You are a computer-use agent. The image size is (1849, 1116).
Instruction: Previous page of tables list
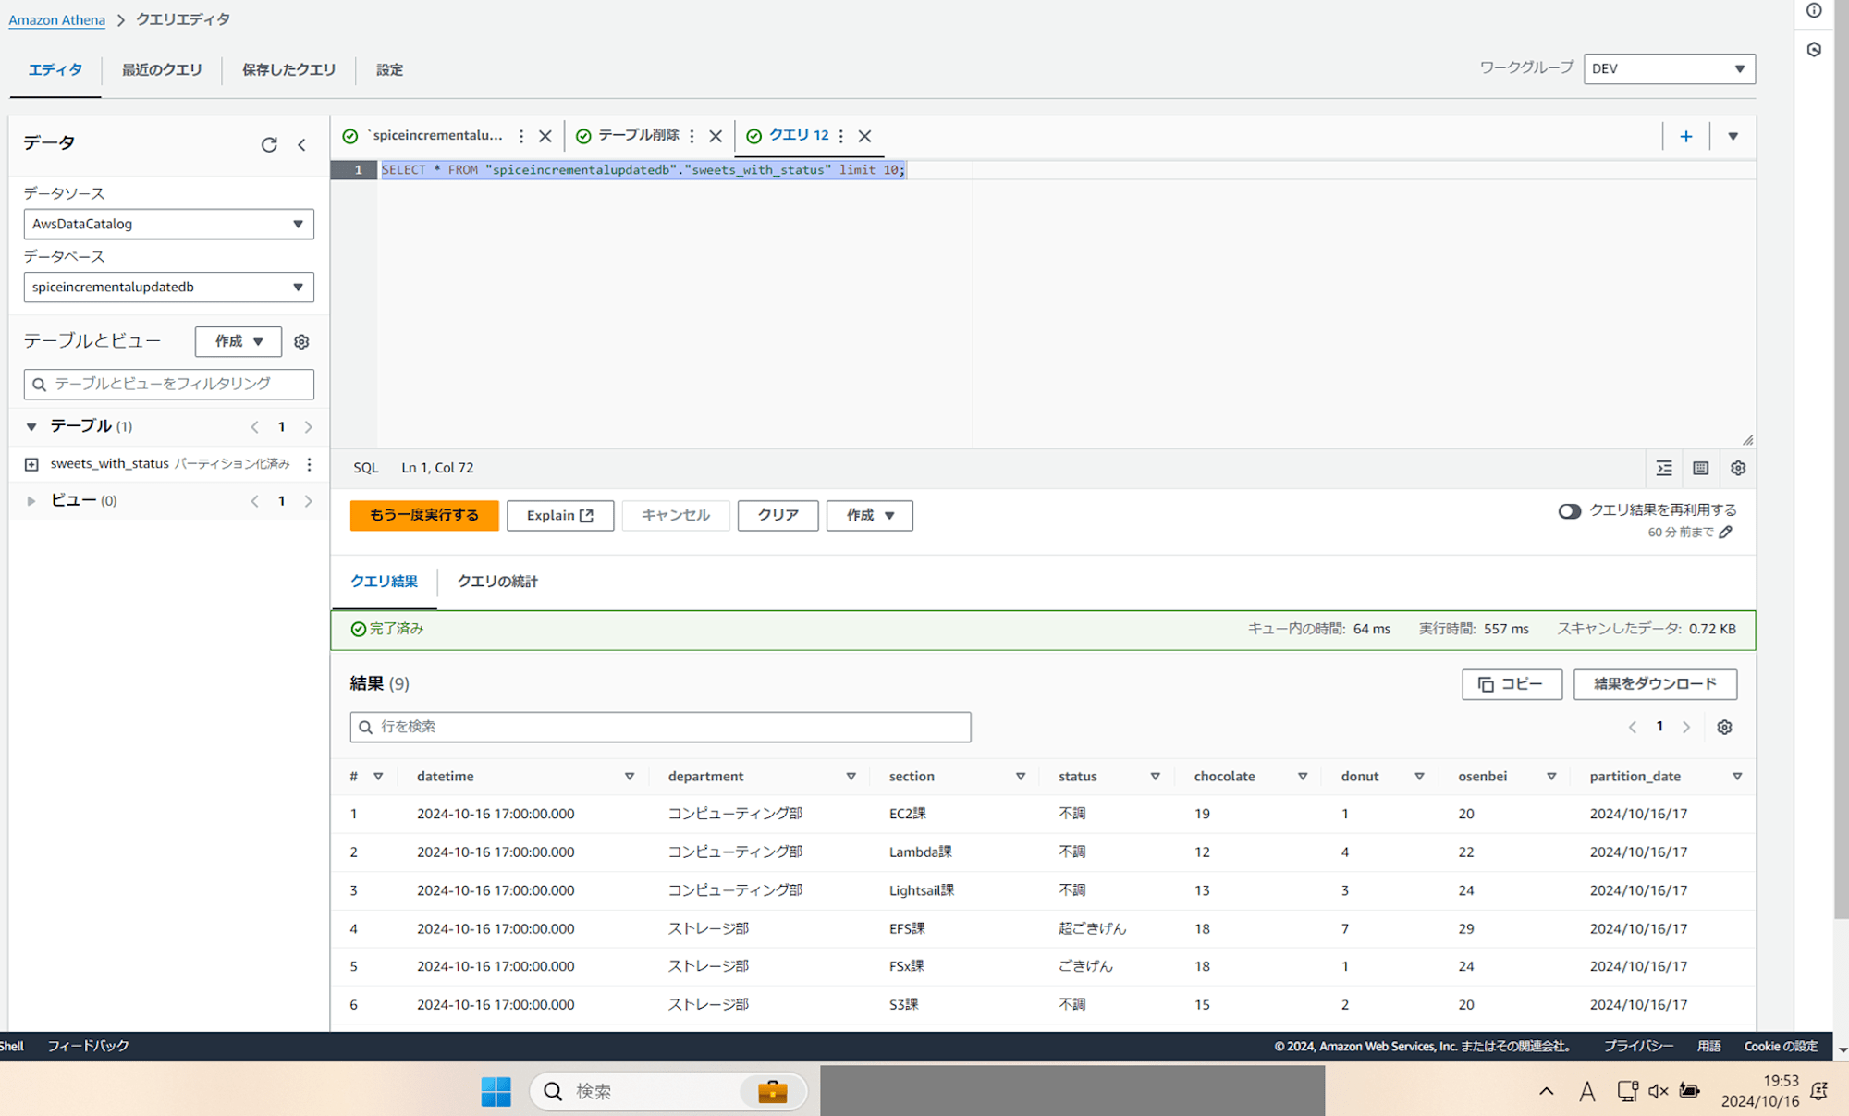254,427
